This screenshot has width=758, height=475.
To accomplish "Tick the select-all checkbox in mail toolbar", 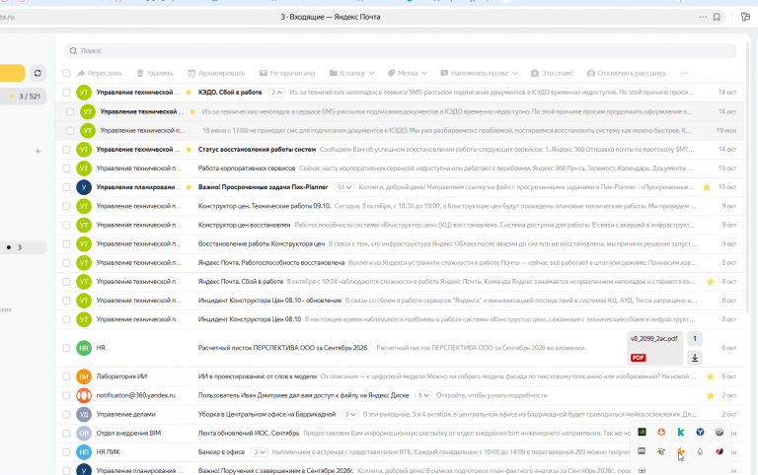I will tap(66, 73).
